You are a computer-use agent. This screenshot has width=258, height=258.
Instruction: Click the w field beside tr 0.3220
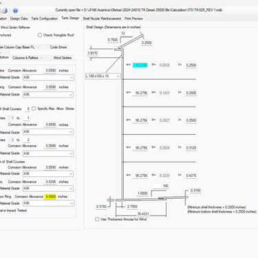coord(140,175)
